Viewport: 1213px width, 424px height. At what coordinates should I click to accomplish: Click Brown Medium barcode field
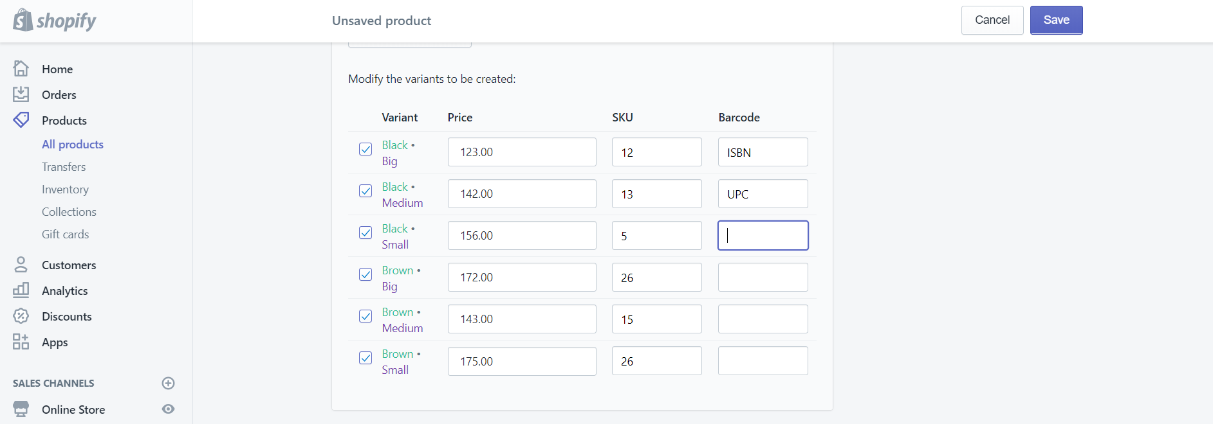pyautogui.click(x=763, y=319)
